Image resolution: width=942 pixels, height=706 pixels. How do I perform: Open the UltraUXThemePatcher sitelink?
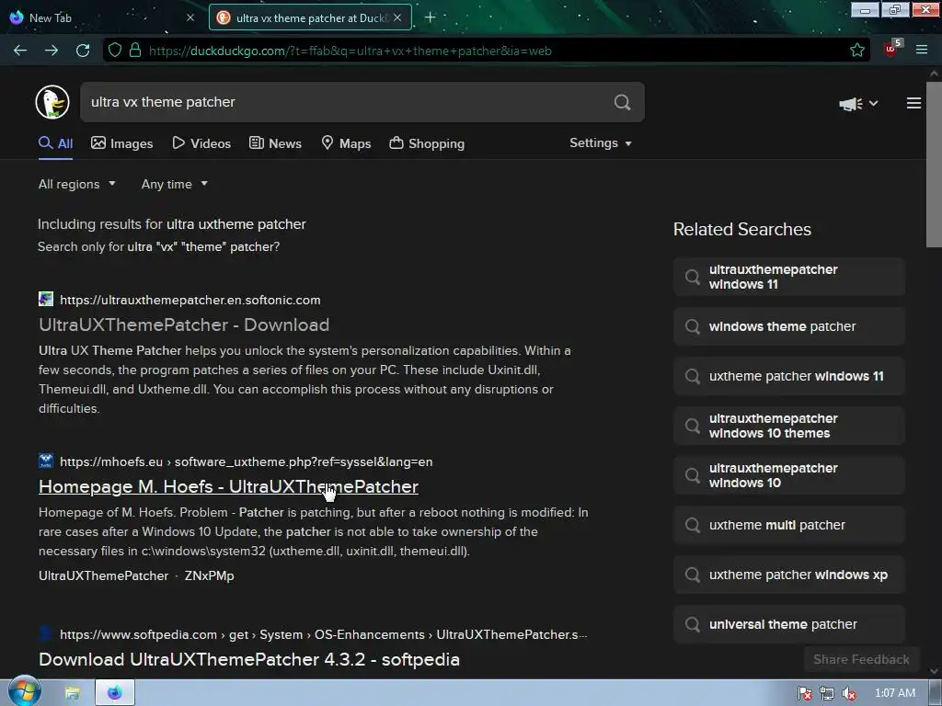(103, 575)
